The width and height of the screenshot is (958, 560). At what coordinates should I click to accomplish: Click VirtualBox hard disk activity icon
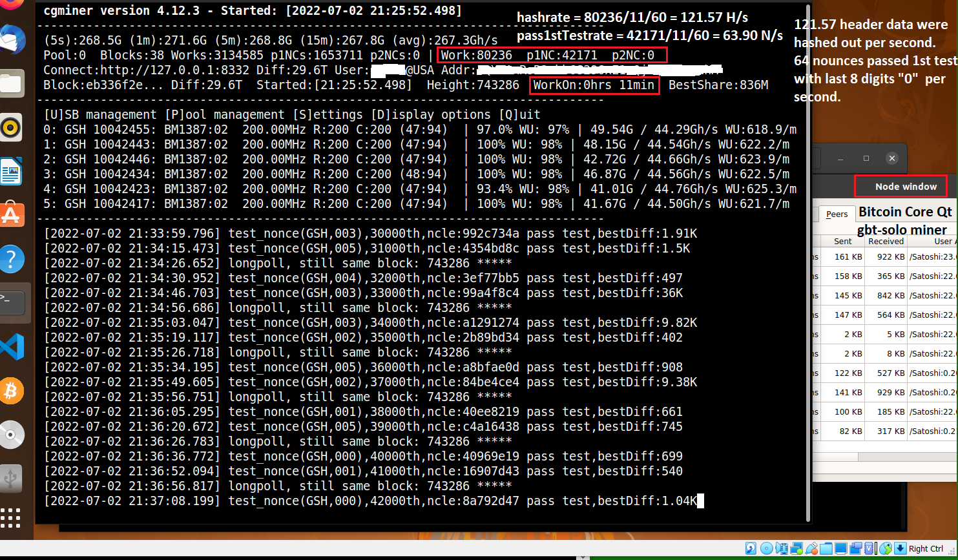(x=751, y=548)
